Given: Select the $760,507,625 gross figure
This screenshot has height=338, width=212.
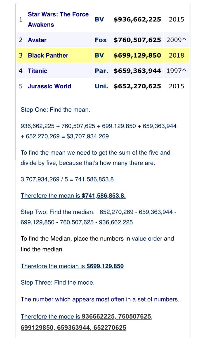Looking at the screenshot, I should coord(137,40).
